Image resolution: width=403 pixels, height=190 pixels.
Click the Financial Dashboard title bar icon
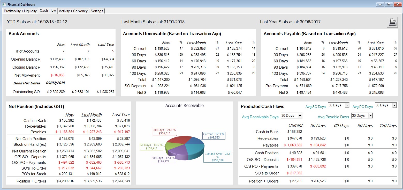[4, 4]
